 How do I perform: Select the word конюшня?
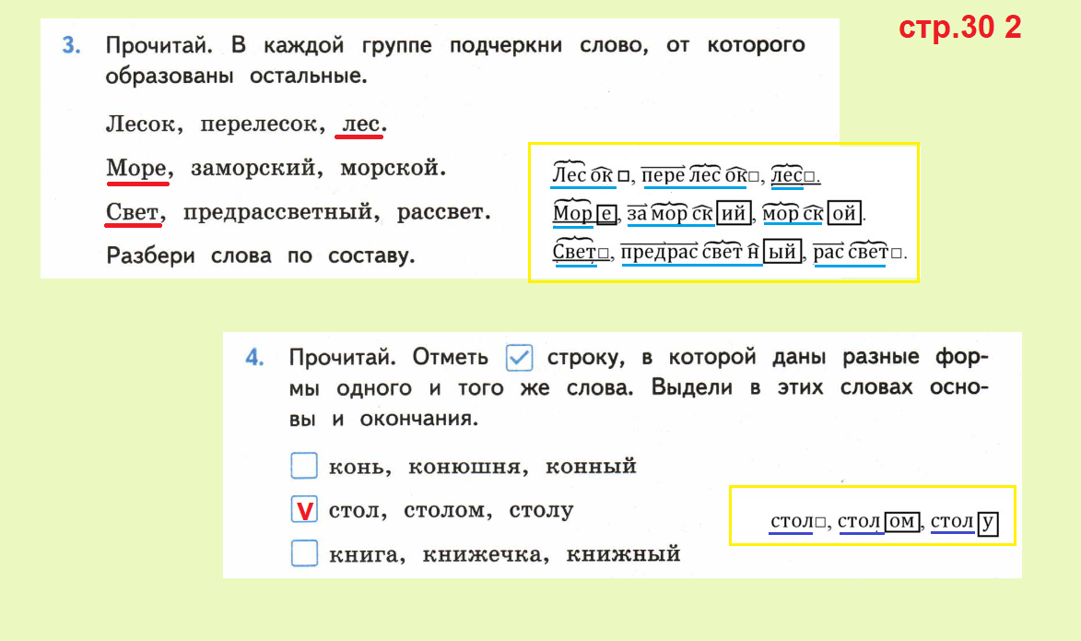[464, 467]
